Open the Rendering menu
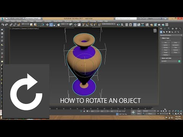This screenshot has height=137, width=183. click(68, 21)
